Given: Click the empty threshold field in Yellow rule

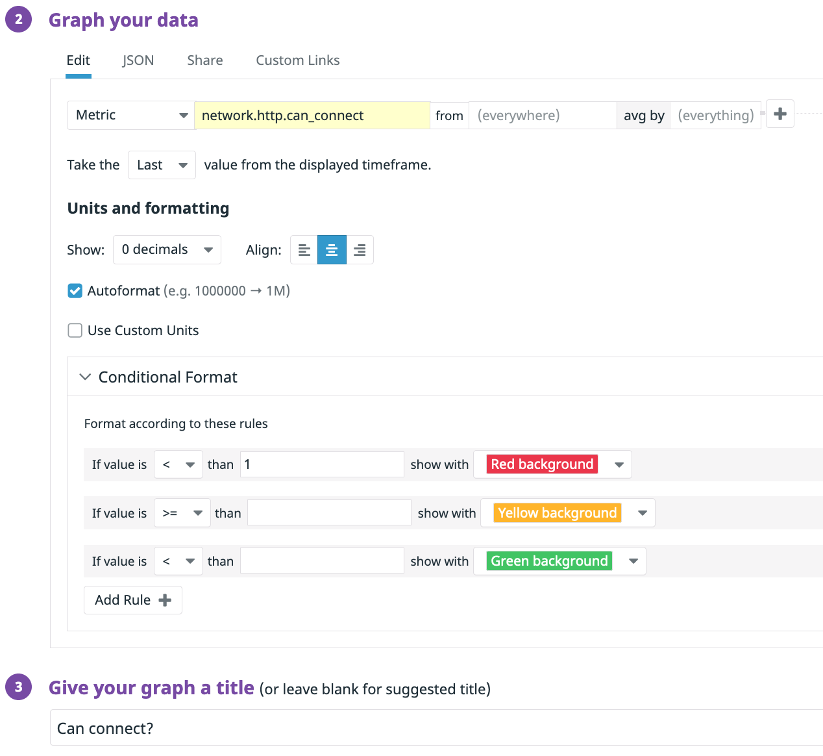Looking at the screenshot, I should tap(329, 513).
